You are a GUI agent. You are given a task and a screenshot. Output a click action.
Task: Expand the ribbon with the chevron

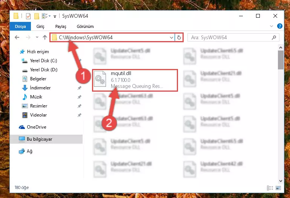[x=271, y=26]
